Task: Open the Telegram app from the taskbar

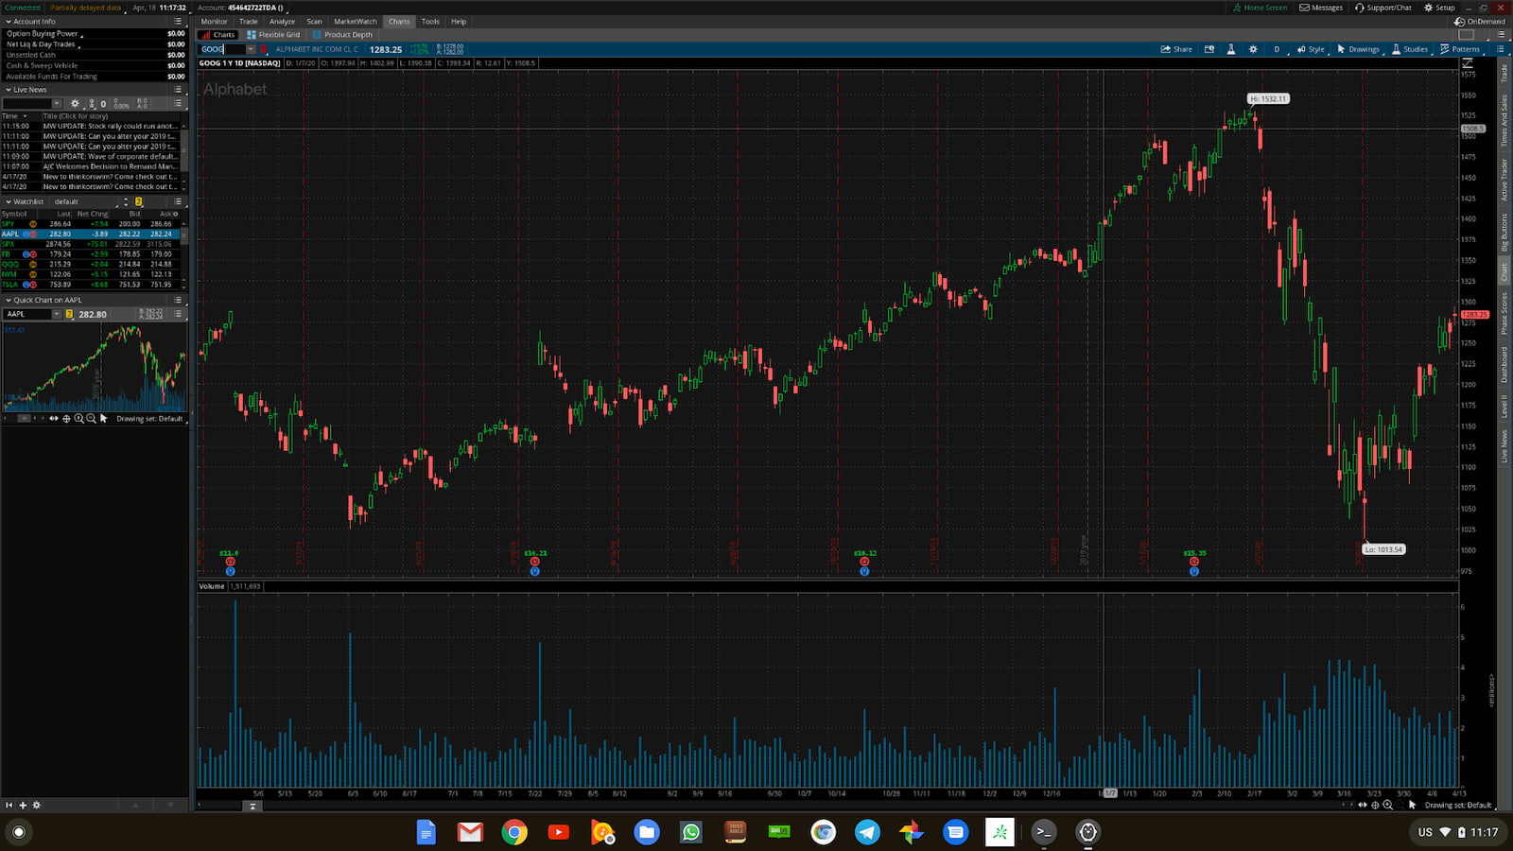Action: click(x=868, y=833)
